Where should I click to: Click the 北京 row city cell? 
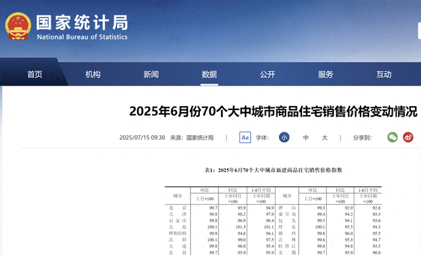[x=178, y=208]
